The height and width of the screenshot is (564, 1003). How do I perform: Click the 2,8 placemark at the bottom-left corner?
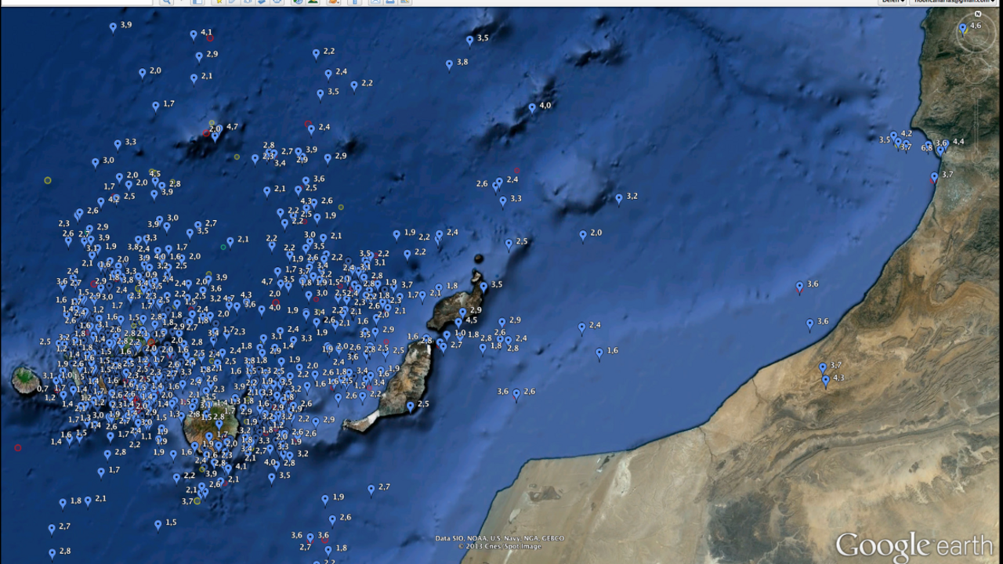[53, 554]
